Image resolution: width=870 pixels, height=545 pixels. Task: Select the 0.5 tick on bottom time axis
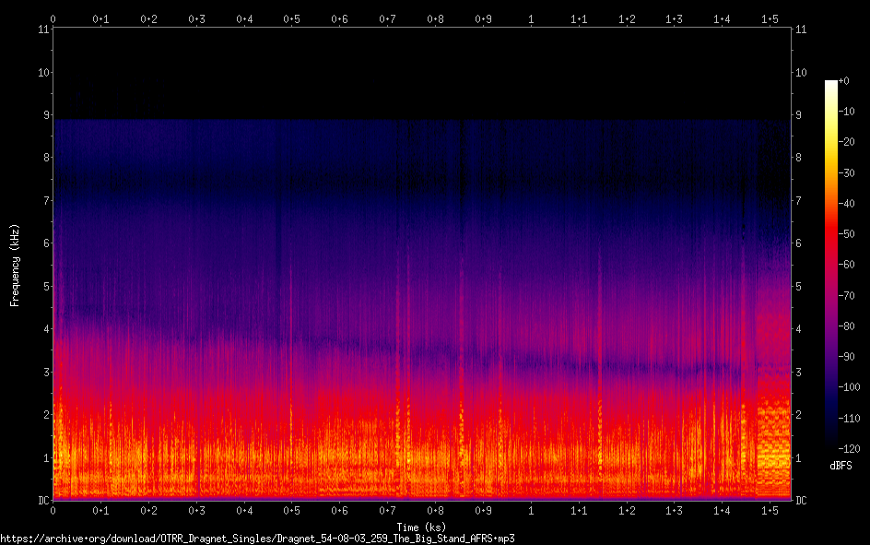291,510
